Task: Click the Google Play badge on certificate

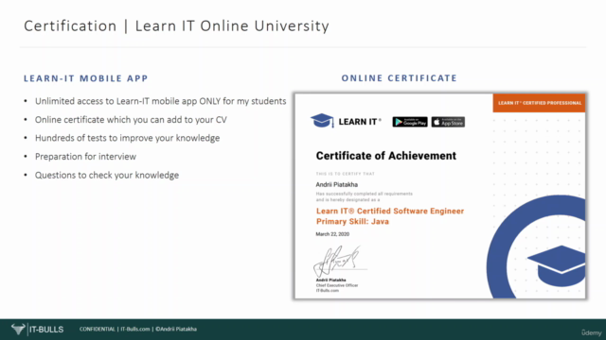Action: (x=410, y=122)
